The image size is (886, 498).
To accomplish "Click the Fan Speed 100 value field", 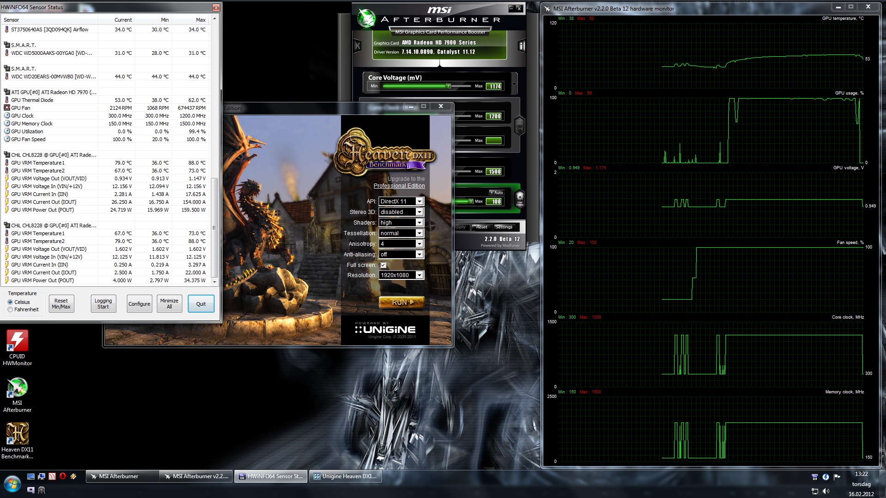I will point(494,202).
